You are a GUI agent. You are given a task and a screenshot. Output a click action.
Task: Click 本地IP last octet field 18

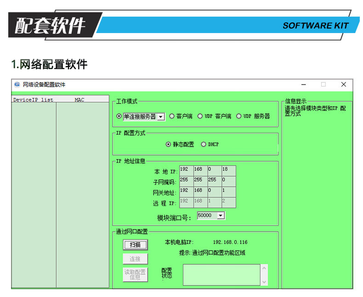(x=229, y=171)
